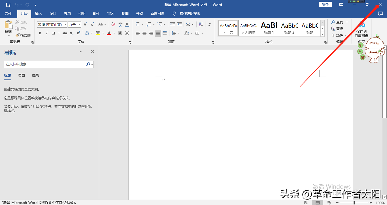The width and height of the screenshot is (387, 205).
Task: Expand the styles gallery more button
Action: click(x=322, y=34)
